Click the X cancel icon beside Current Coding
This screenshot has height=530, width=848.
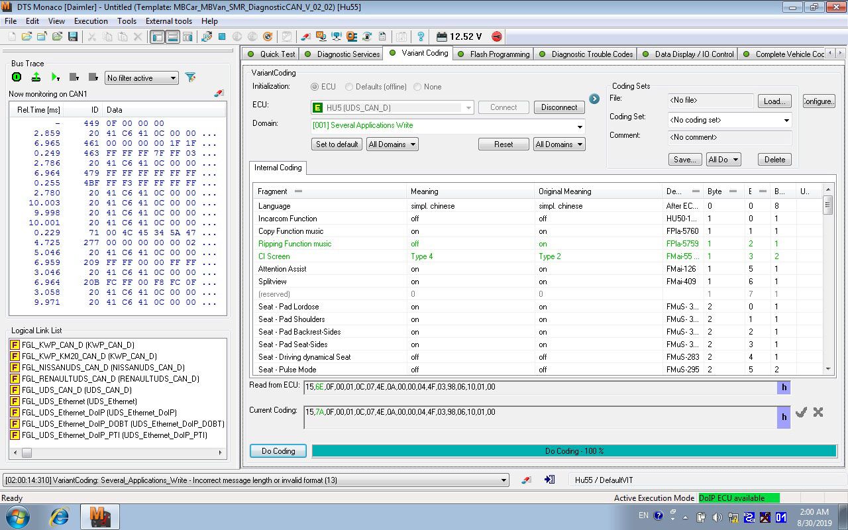[x=818, y=412]
